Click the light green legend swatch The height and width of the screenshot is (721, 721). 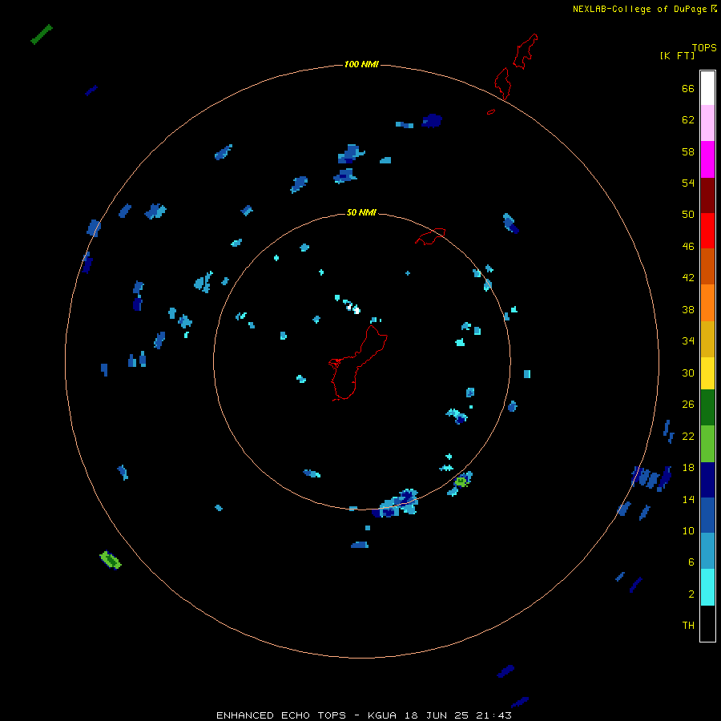pos(707,444)
